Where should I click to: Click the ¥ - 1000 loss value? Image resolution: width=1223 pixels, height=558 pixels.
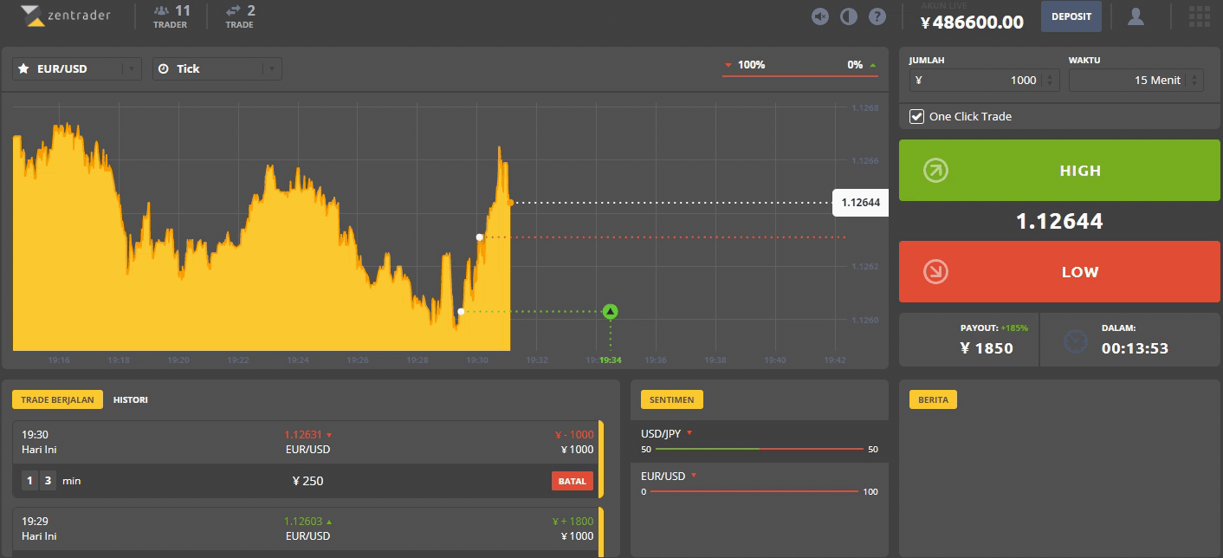(x=574, y=435)
